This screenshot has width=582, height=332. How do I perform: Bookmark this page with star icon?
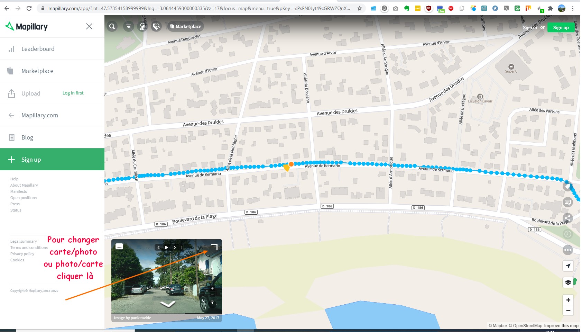pyautogui.click(x=360, y=8)
